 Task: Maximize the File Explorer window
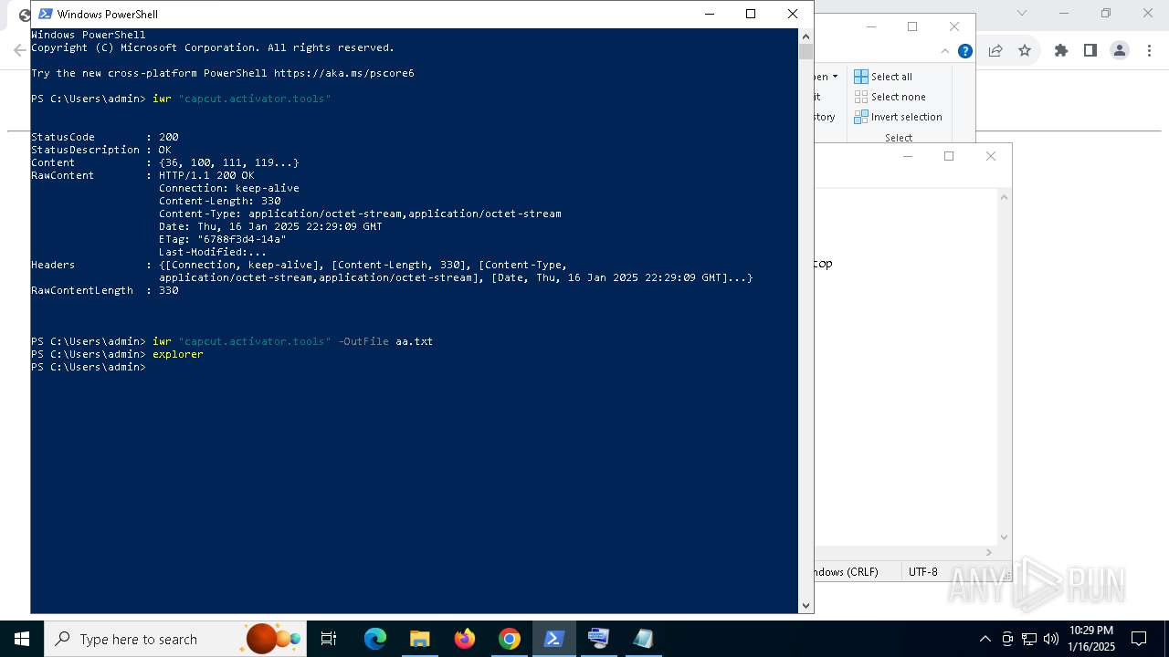point(912,26)
